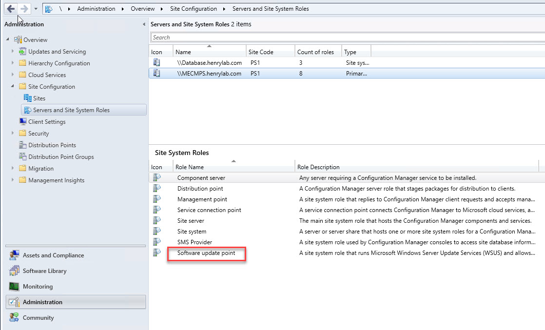Image resolution: width=545 pixels, height=330 pixels.
Task: Click the back navigation arrow button
Action: 11,9
